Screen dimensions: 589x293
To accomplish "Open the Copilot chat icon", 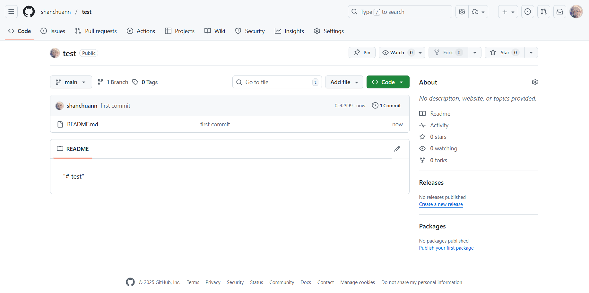I will (x=462, y=12).
